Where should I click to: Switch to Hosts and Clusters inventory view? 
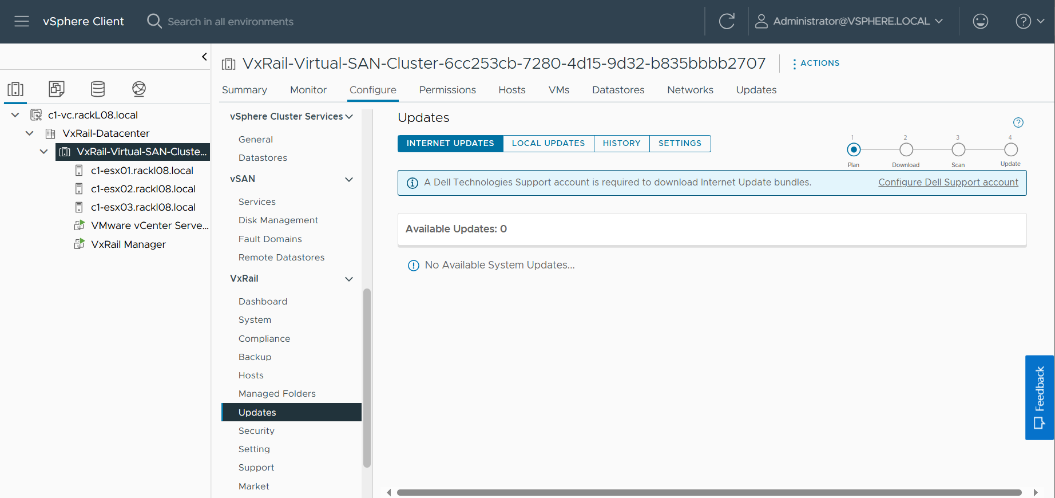coord(15,89)
